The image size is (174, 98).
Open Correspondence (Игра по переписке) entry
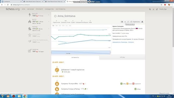coord(39,41)
